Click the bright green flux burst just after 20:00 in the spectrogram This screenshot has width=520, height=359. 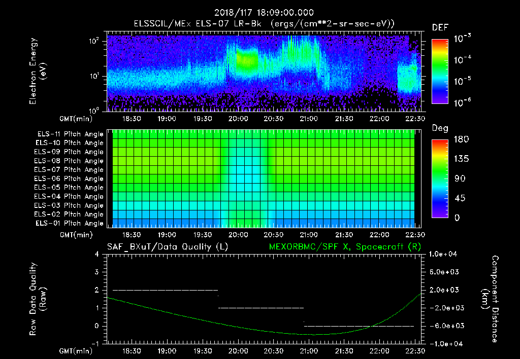pos(247,61)
